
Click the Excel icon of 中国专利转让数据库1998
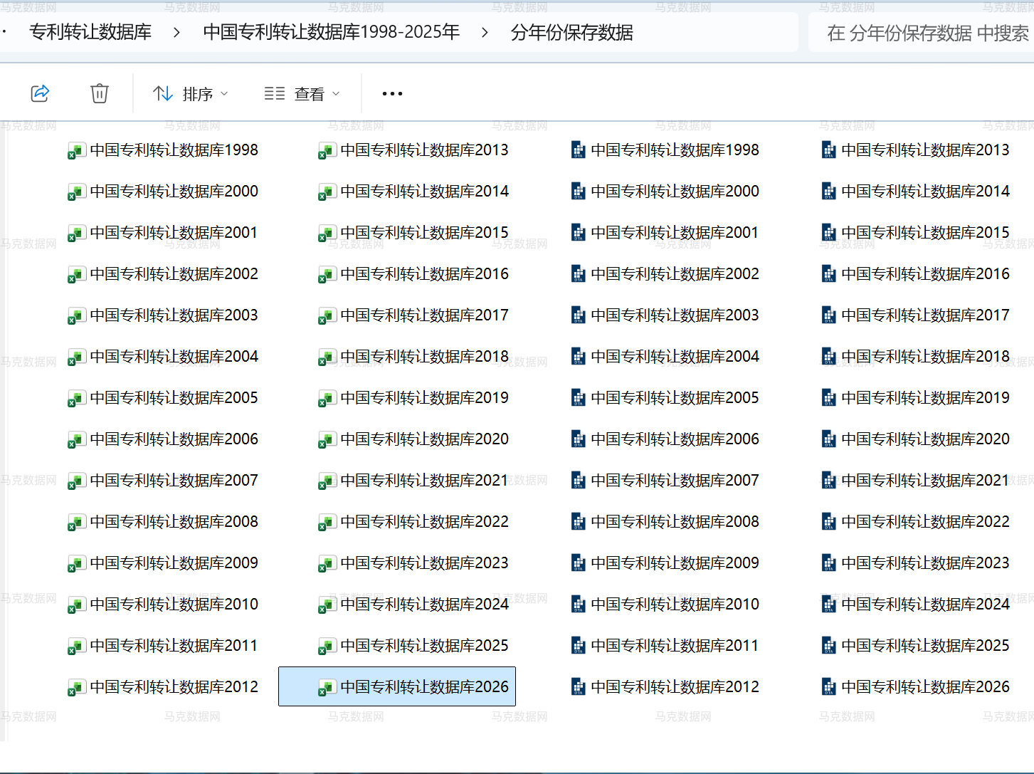[x=76, y=151]
